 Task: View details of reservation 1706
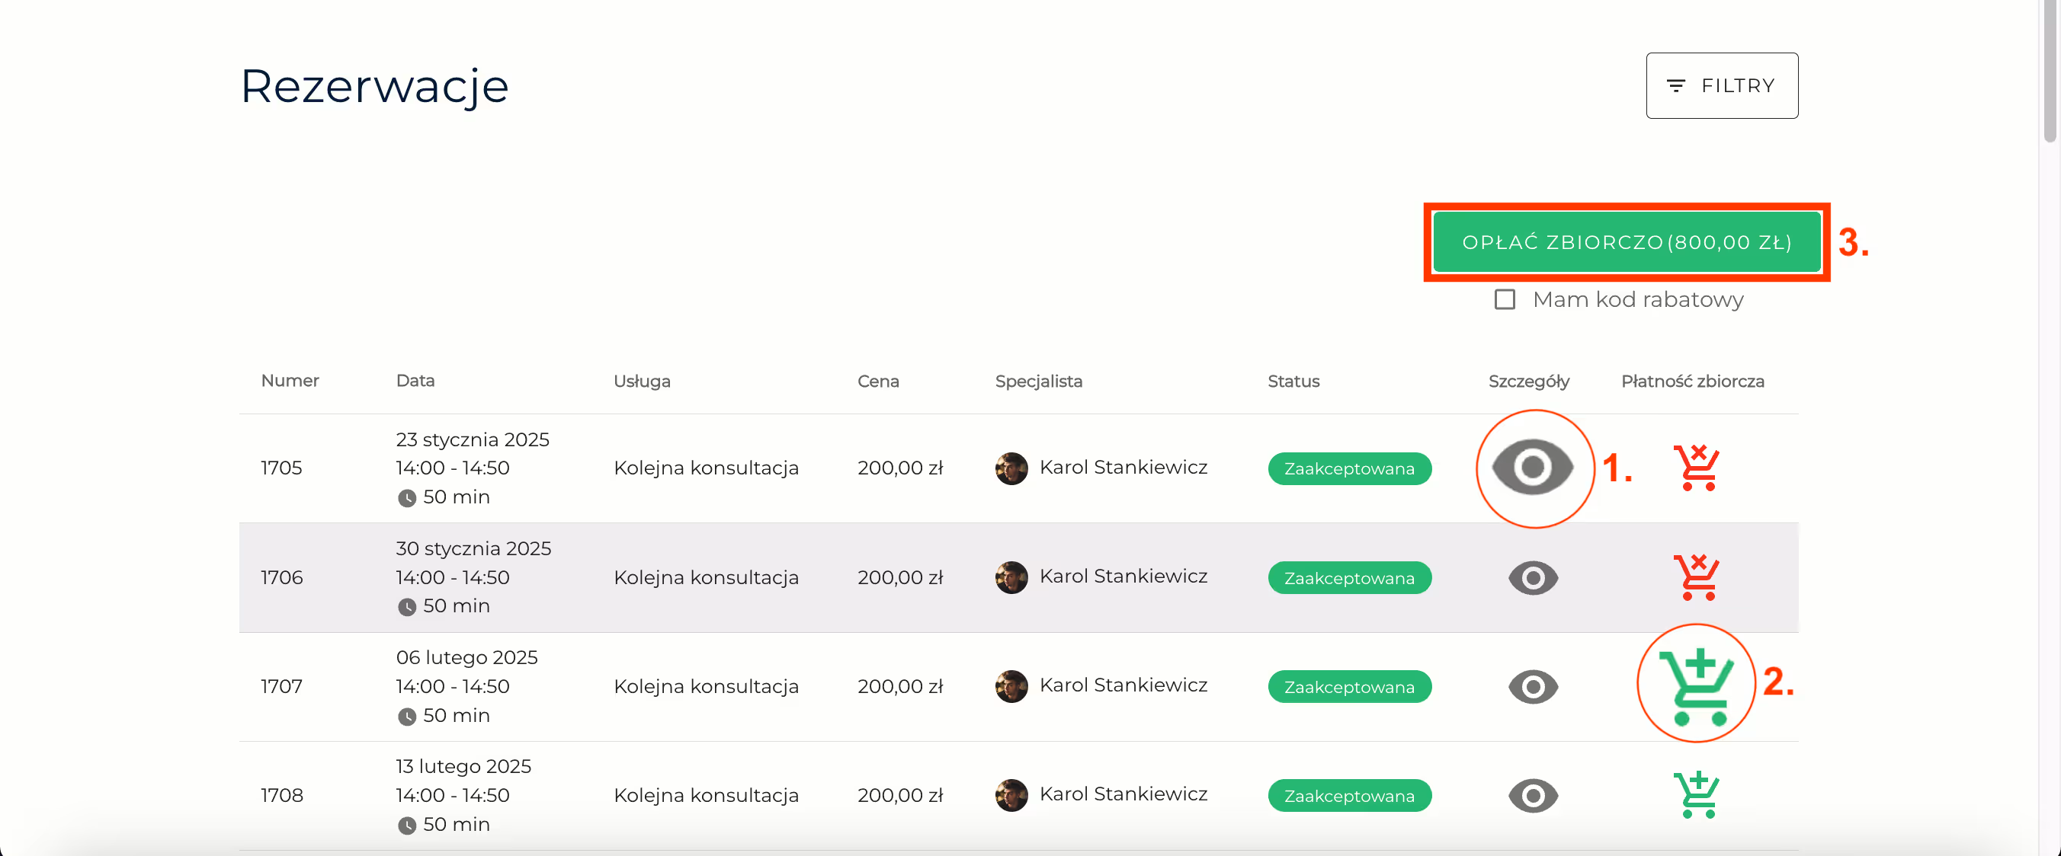(1532, 577)
